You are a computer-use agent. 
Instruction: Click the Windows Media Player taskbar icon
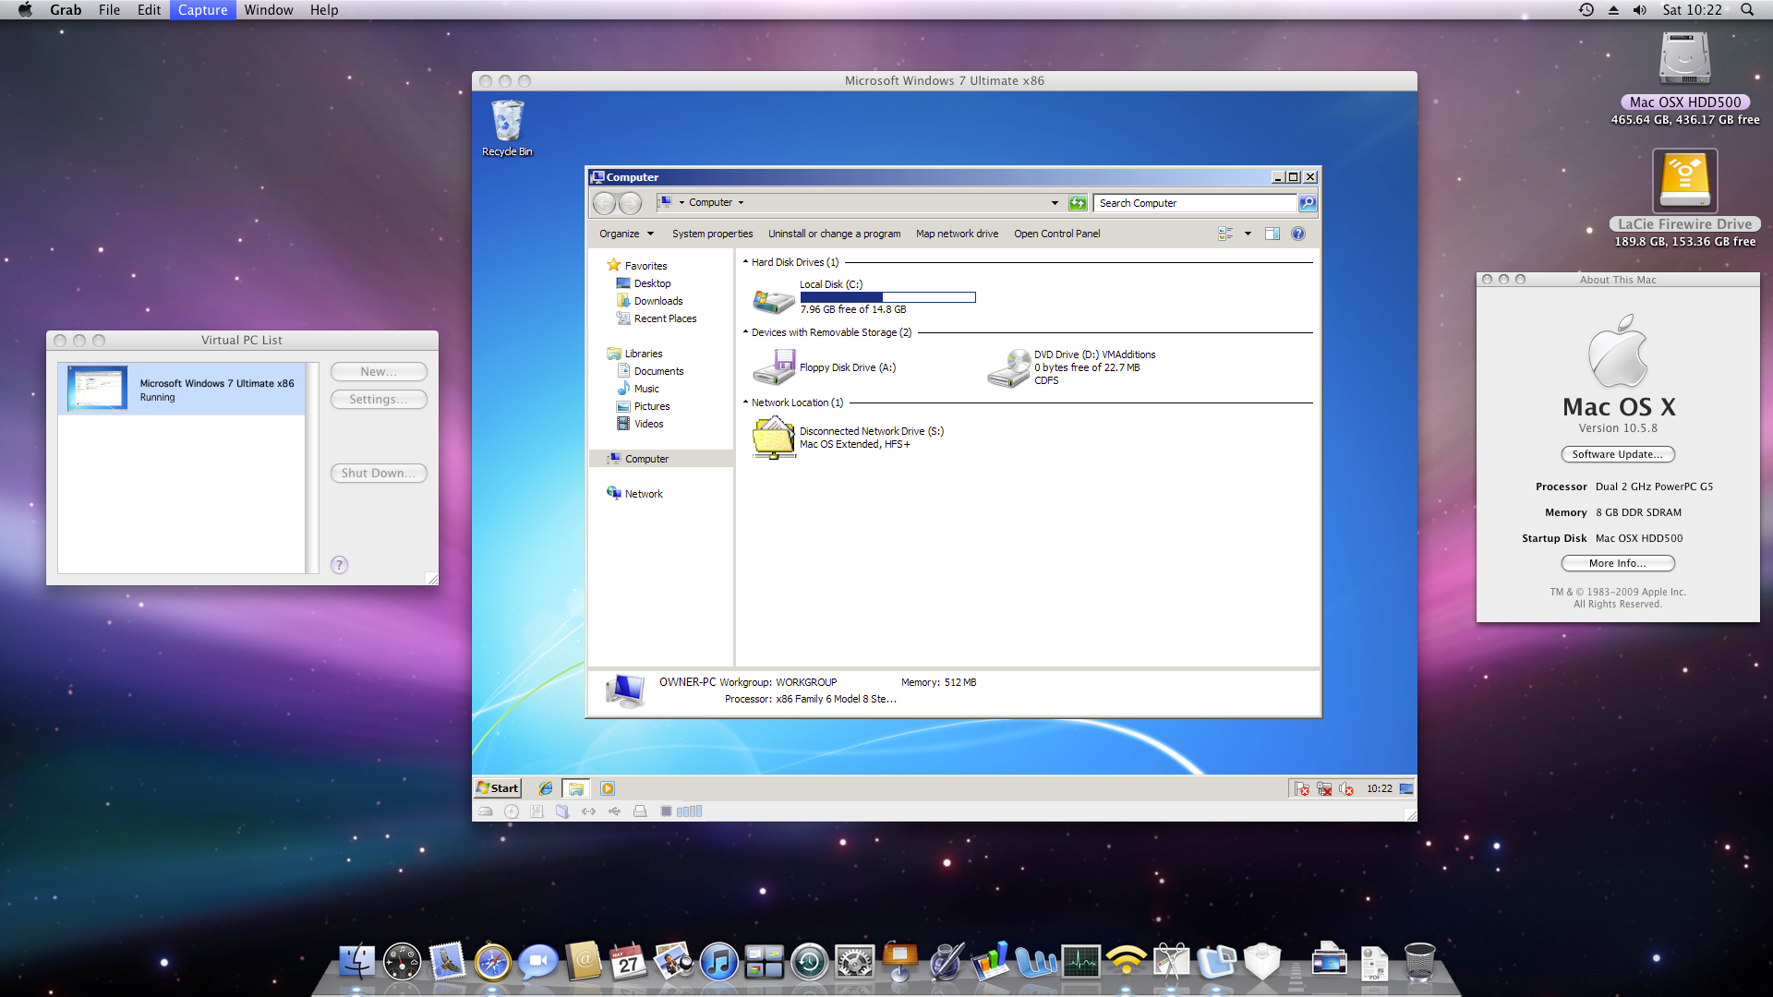pyautogui.click(x=607, y=788)
